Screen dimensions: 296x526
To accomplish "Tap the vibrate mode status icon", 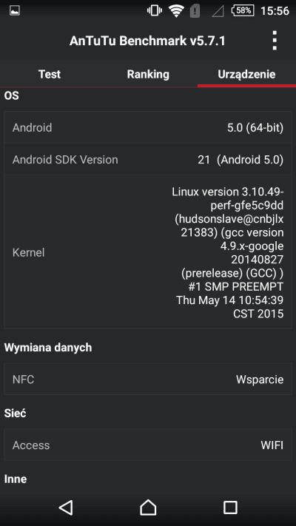I will [x=155, y=11].
